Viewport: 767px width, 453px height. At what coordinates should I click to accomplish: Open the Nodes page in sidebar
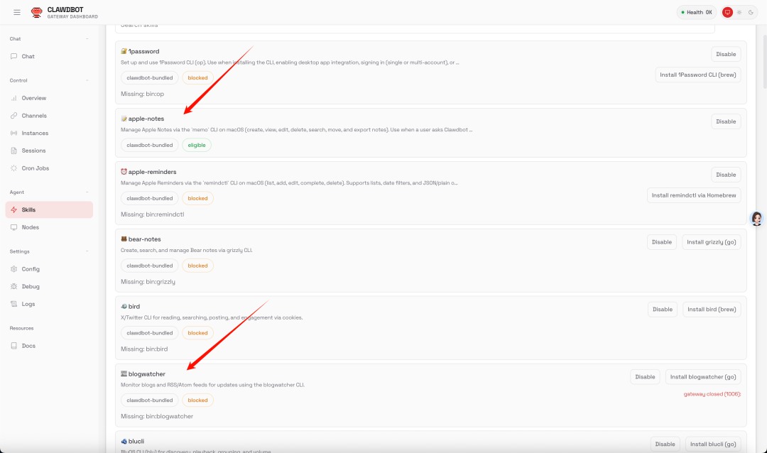coord(49,227)
